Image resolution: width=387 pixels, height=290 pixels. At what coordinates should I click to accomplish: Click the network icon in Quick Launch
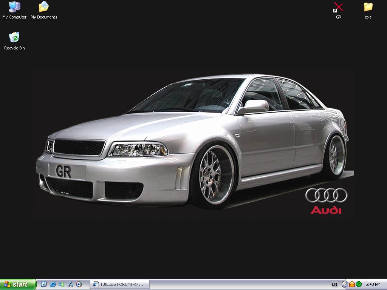(x=70, y=284)
